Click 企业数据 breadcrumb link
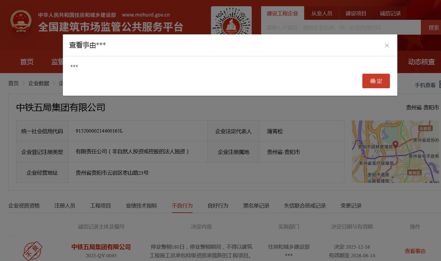The image size is (441, 261). 39,83
